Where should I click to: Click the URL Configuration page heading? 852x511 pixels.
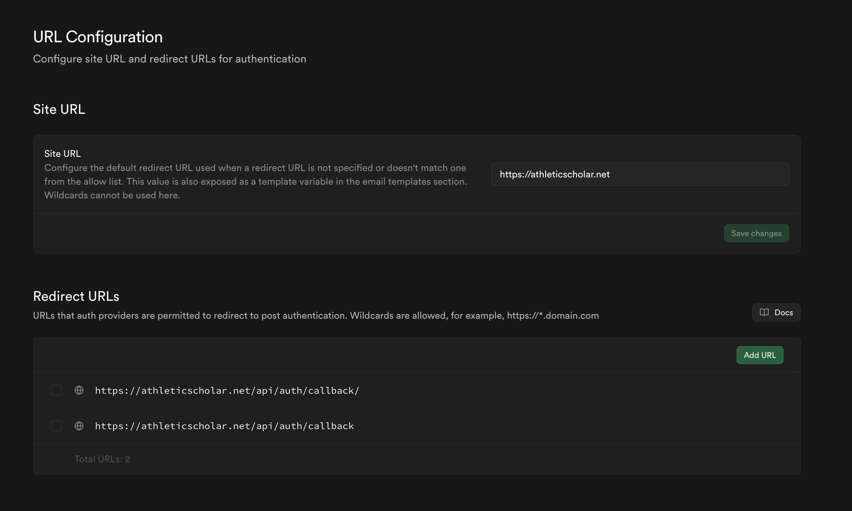pyautogui.click(x=98, y=37)
